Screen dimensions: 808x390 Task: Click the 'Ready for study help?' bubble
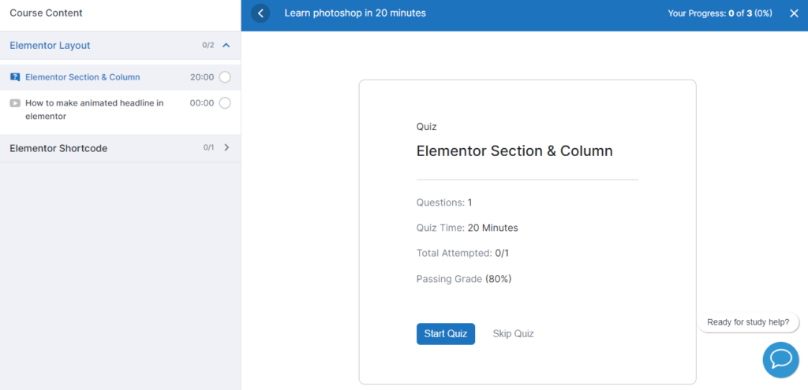coord(748,322)
